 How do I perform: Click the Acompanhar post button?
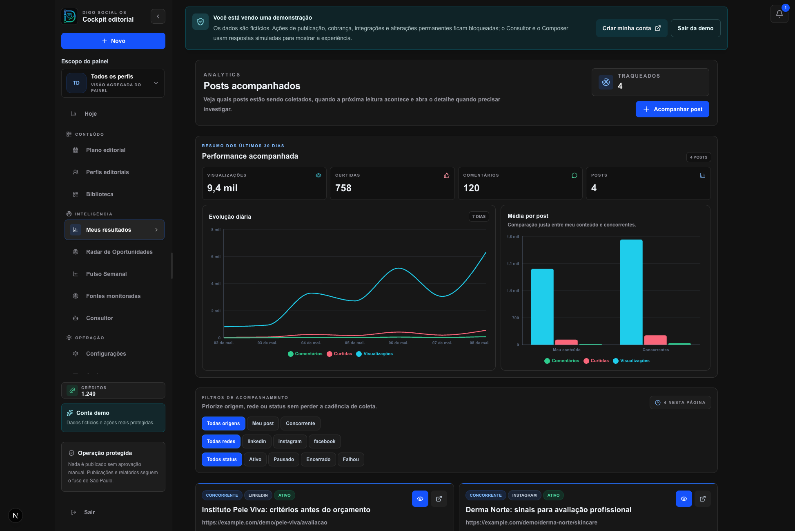pyautogui.click(x=673, y=109)
